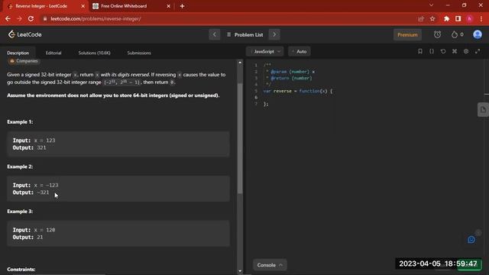Open the LeetCode user avatar menu
The image size is (489, 275).
(x=478, y=34)
